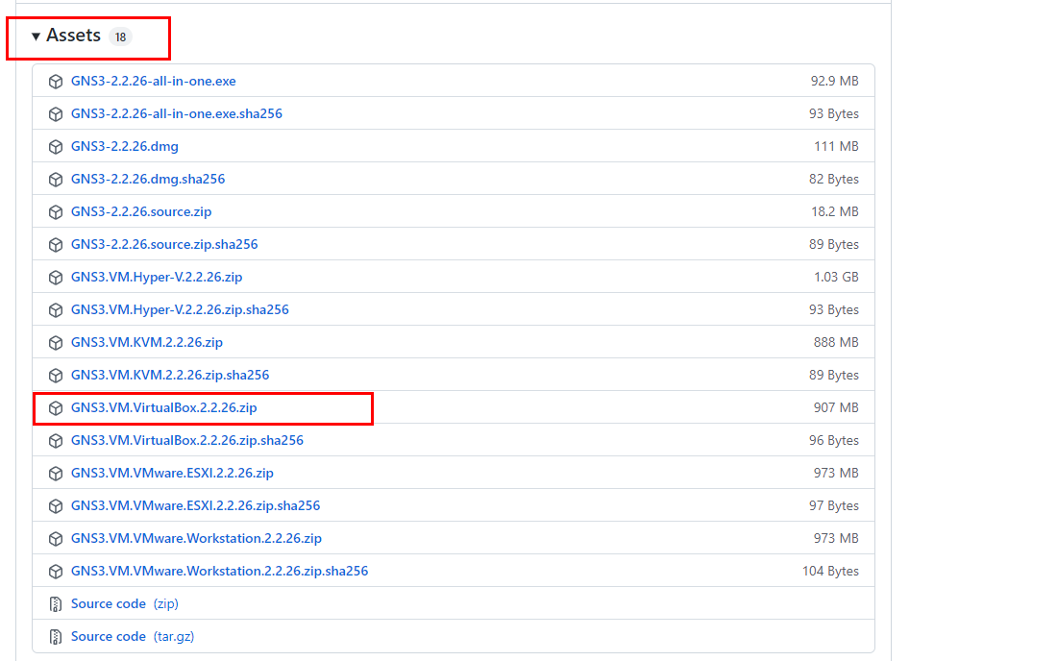Click package icon beside GNS3-2.2.26-all-in-one.exe.sha256
The image size is (1057, 661).
tap(56, 114)
